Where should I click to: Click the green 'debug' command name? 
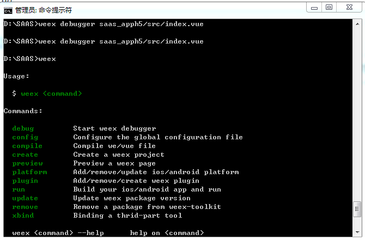tap(23, 128)
